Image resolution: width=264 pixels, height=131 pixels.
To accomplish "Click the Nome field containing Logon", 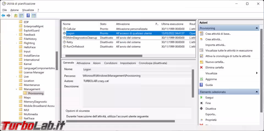I will click(x=137, y=69).
